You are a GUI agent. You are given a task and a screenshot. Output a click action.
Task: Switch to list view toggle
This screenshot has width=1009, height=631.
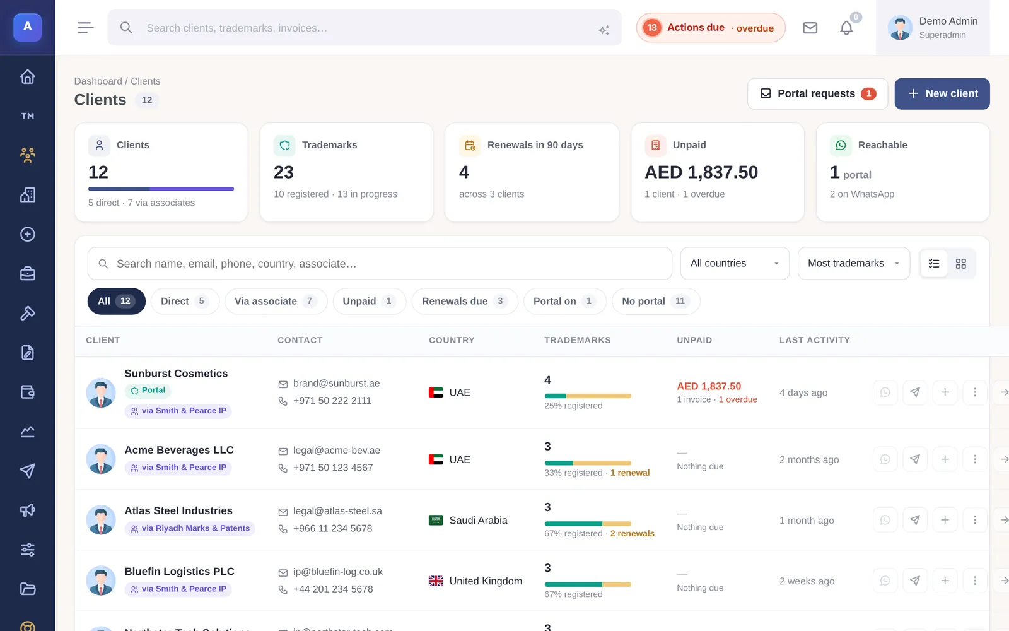[934, 264]
